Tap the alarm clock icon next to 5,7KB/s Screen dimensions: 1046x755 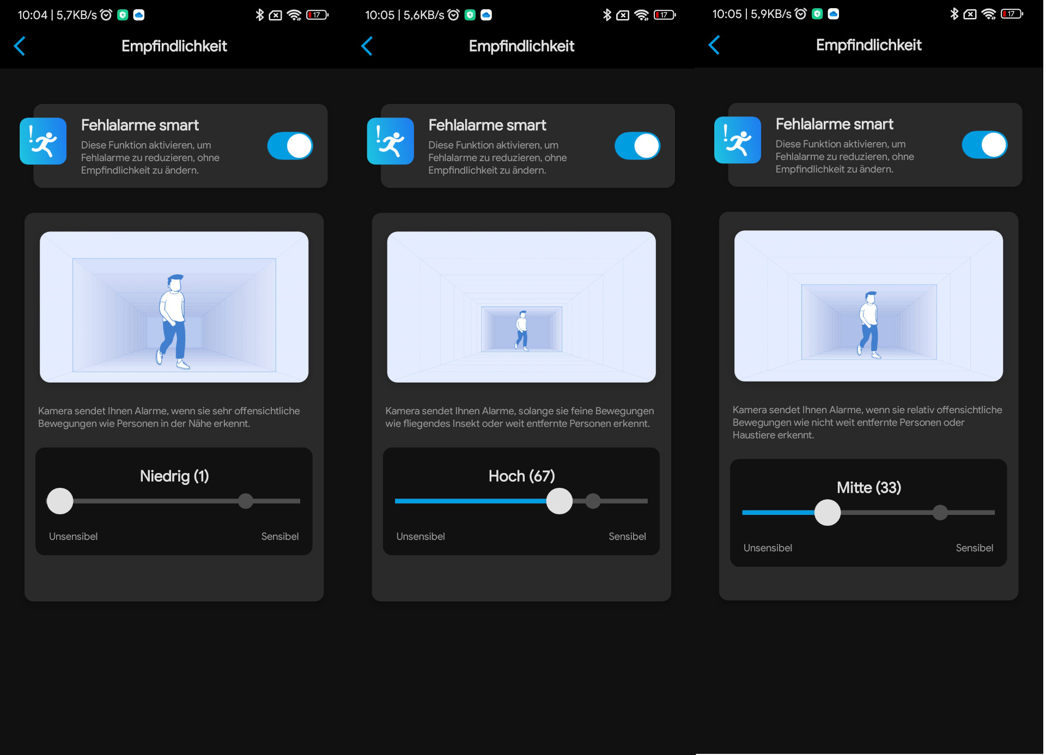coord(106,15)
